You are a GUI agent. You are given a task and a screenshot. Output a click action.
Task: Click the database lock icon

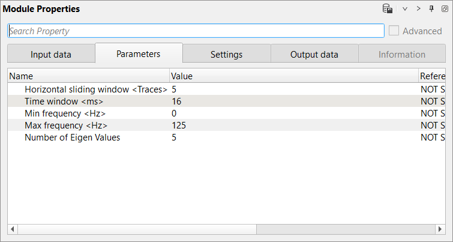point(388,9)
